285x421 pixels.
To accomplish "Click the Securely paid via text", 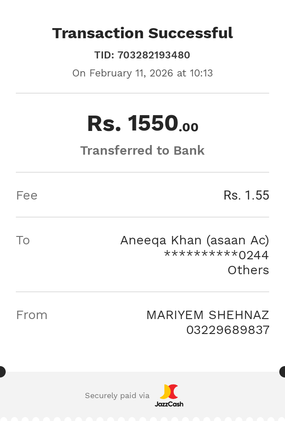I will (117, 396).
